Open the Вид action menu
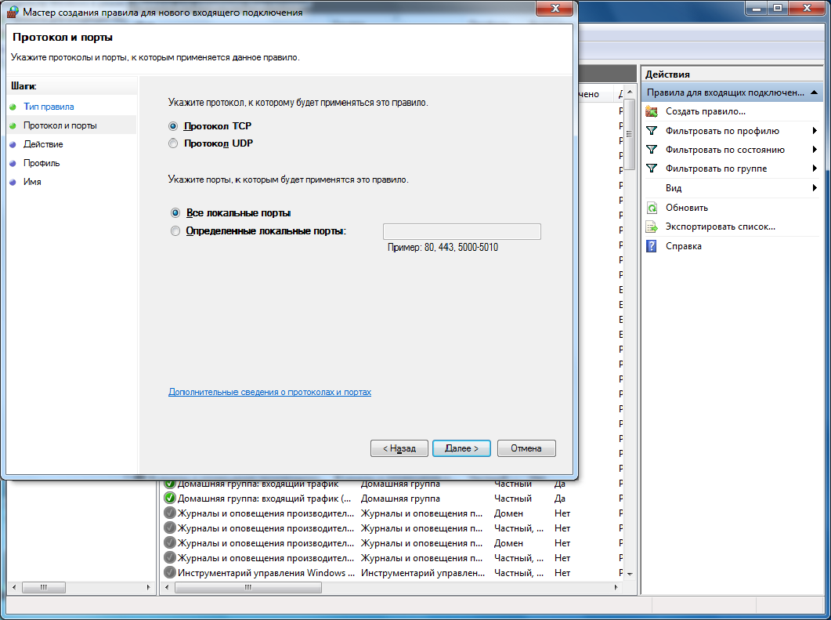The image size is (831, 620). pyautogui.click(x=674, y=188)
